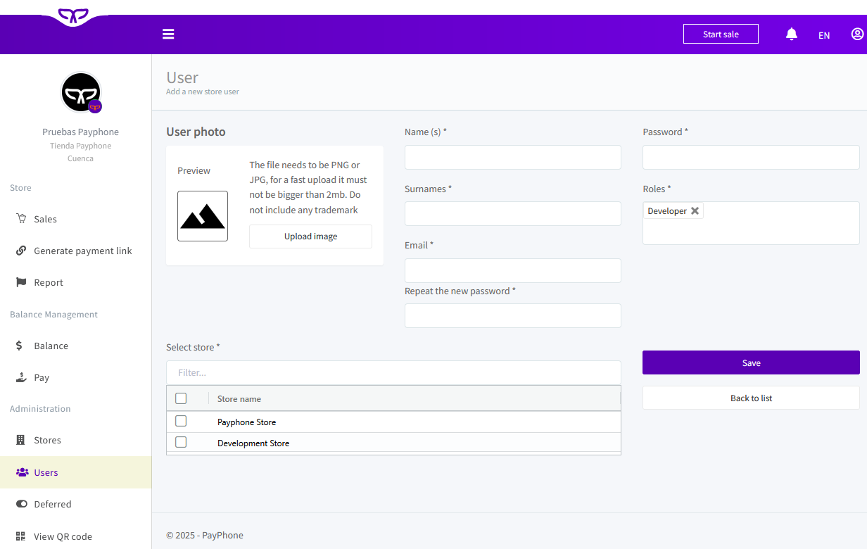Click the store Filter input
Screen dimensions: 867x549
[x=393, y=372]
